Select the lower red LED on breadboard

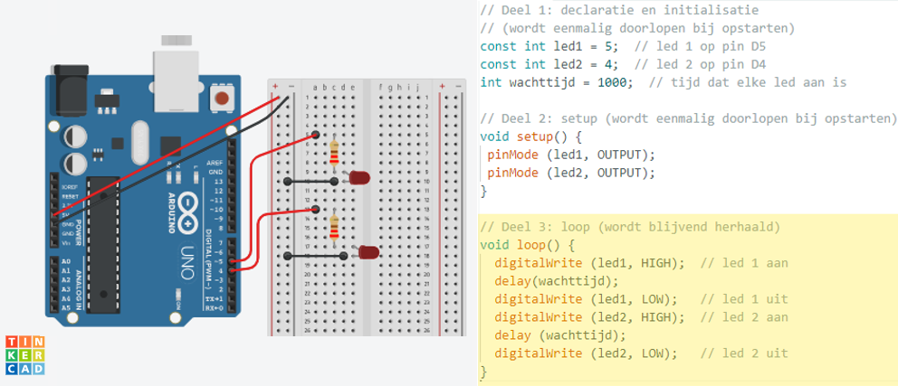(368, 251)
